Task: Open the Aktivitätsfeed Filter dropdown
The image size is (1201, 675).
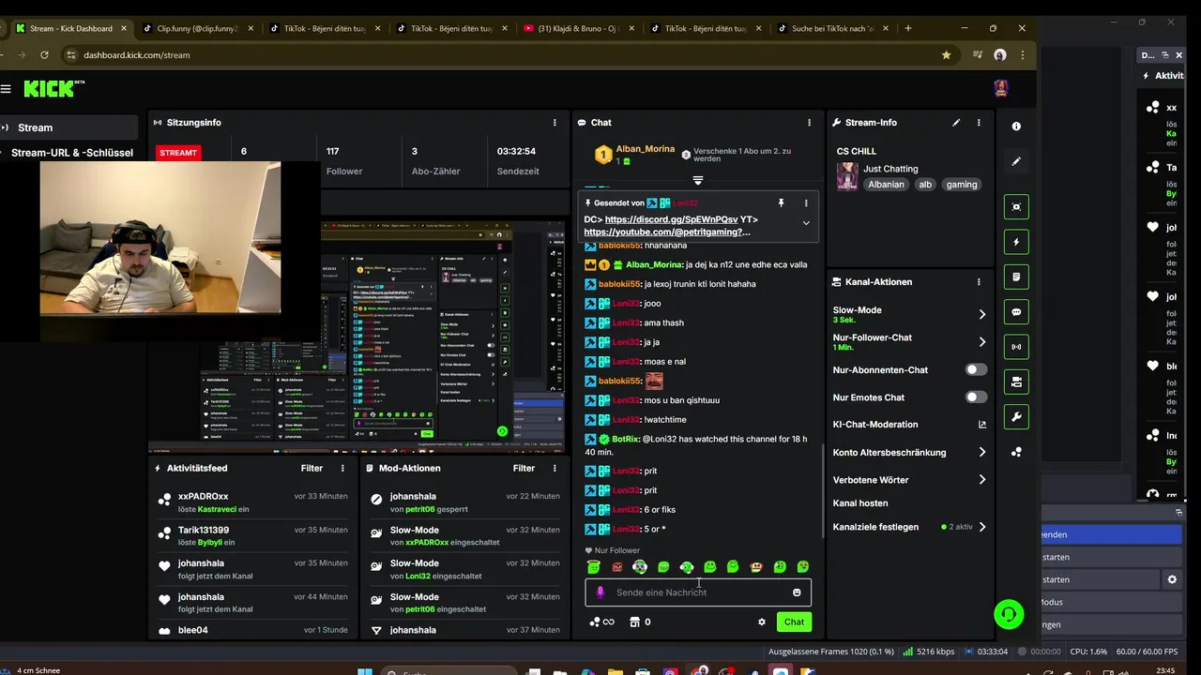Action: tap(312, 468)
